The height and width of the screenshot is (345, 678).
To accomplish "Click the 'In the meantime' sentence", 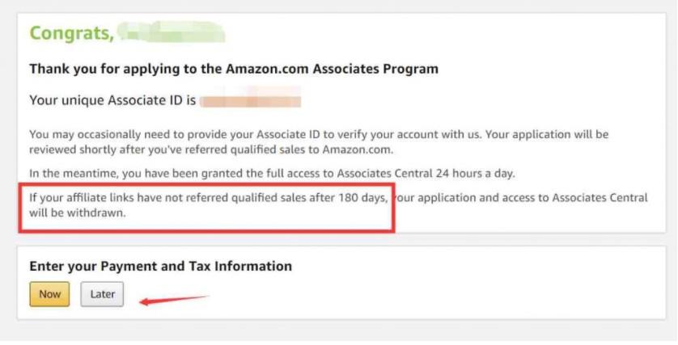I will (271, 173).
